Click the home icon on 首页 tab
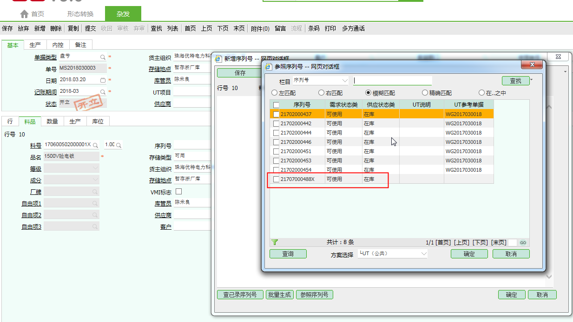The height and width of the screenshot is (322, 573). click(x=24, y=14)
